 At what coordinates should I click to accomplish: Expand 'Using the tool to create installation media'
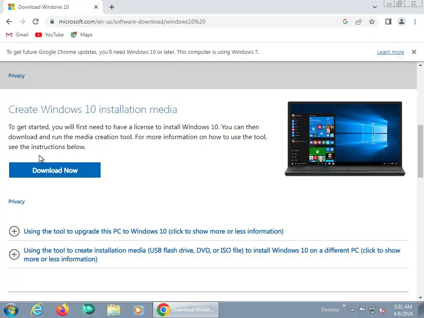tap(212, 255)
